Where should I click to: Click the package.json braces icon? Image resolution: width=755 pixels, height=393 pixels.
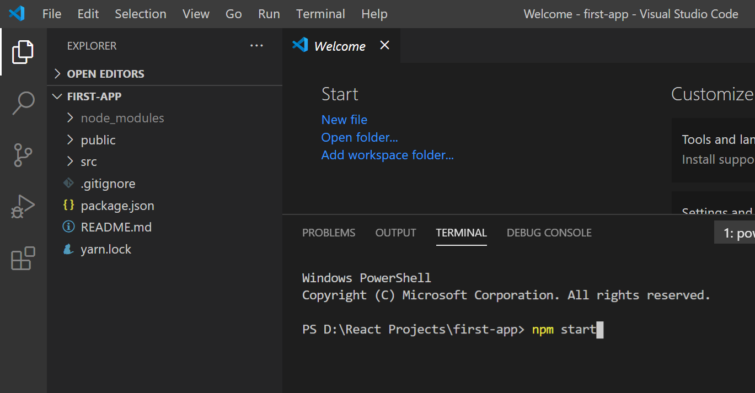click(x=68, y=205)
